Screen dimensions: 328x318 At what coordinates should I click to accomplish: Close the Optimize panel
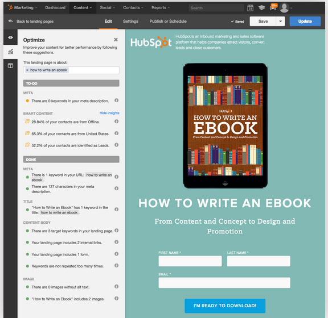(x=116, y=40)
